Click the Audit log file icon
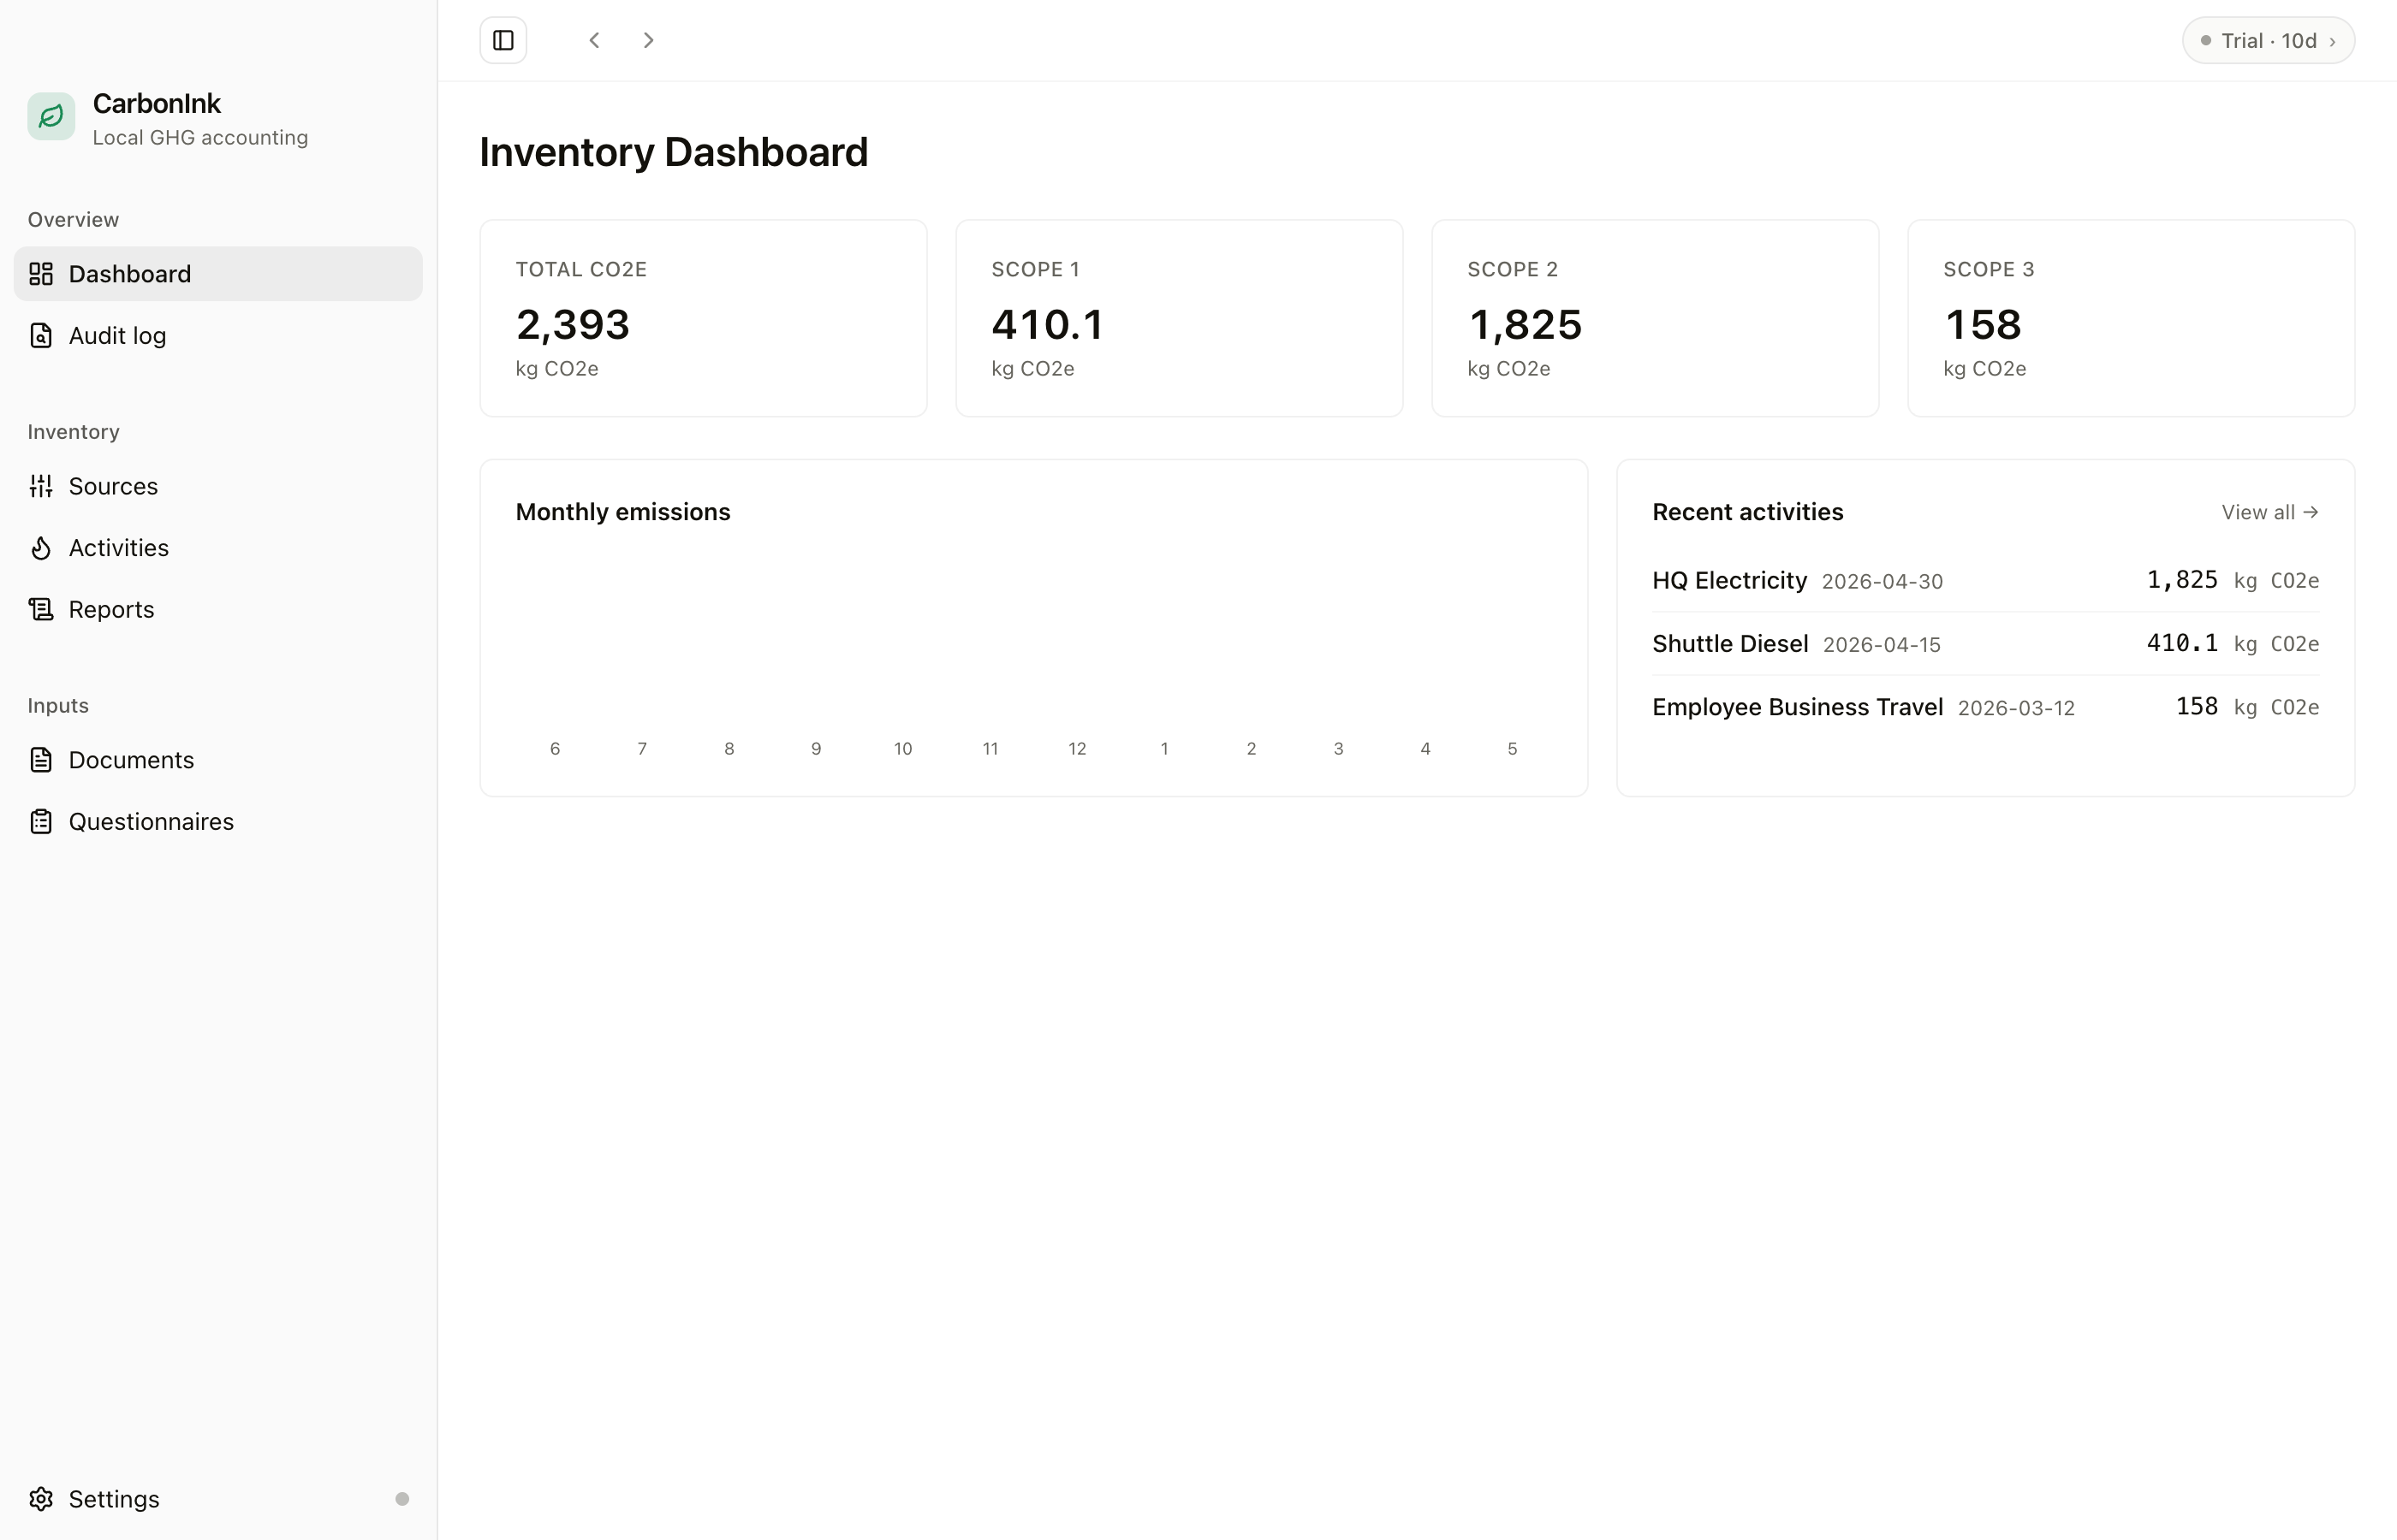The width and height of the screenshot is (2397, 1540). pos(41,336)
